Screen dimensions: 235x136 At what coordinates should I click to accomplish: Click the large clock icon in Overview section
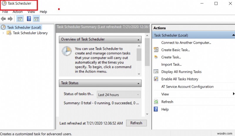tap(67, 51)
